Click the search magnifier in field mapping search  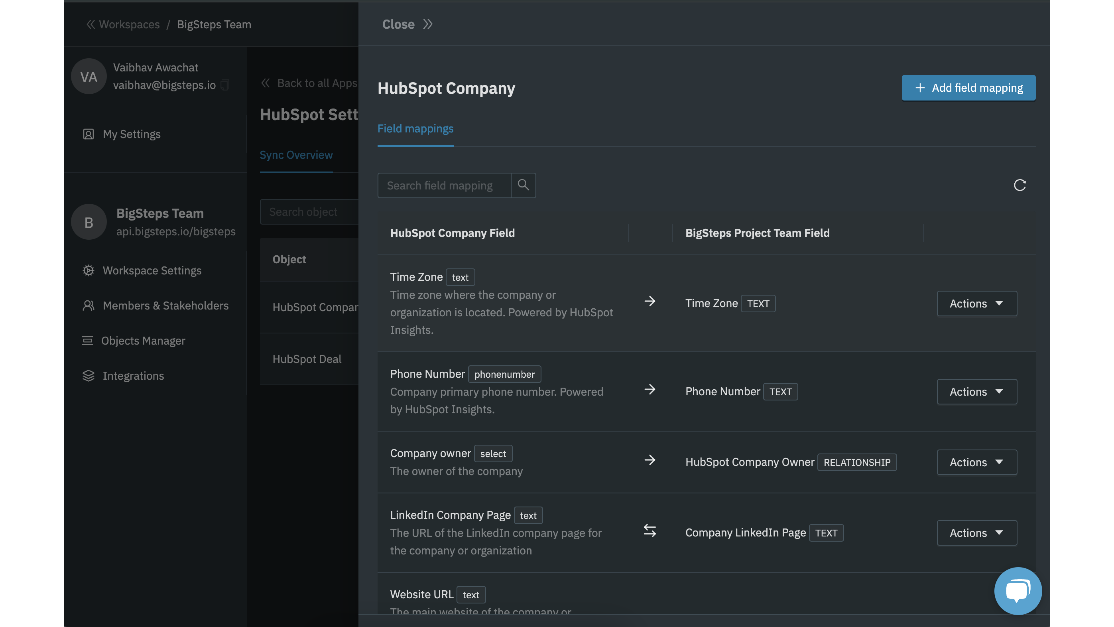pos(524,185)
